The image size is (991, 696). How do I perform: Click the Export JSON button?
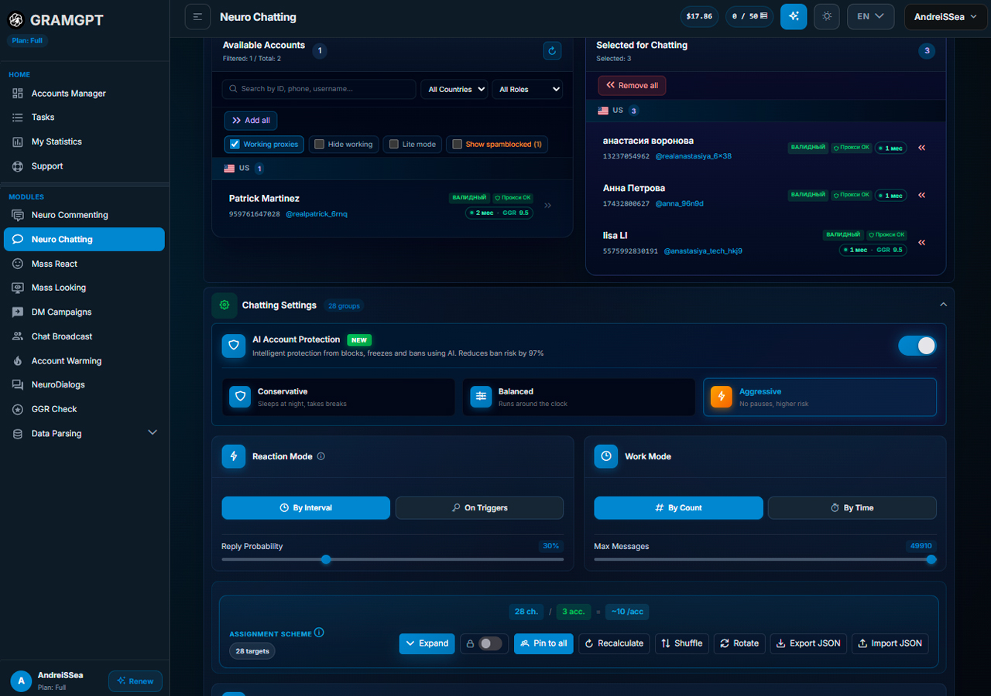point(808,643)
